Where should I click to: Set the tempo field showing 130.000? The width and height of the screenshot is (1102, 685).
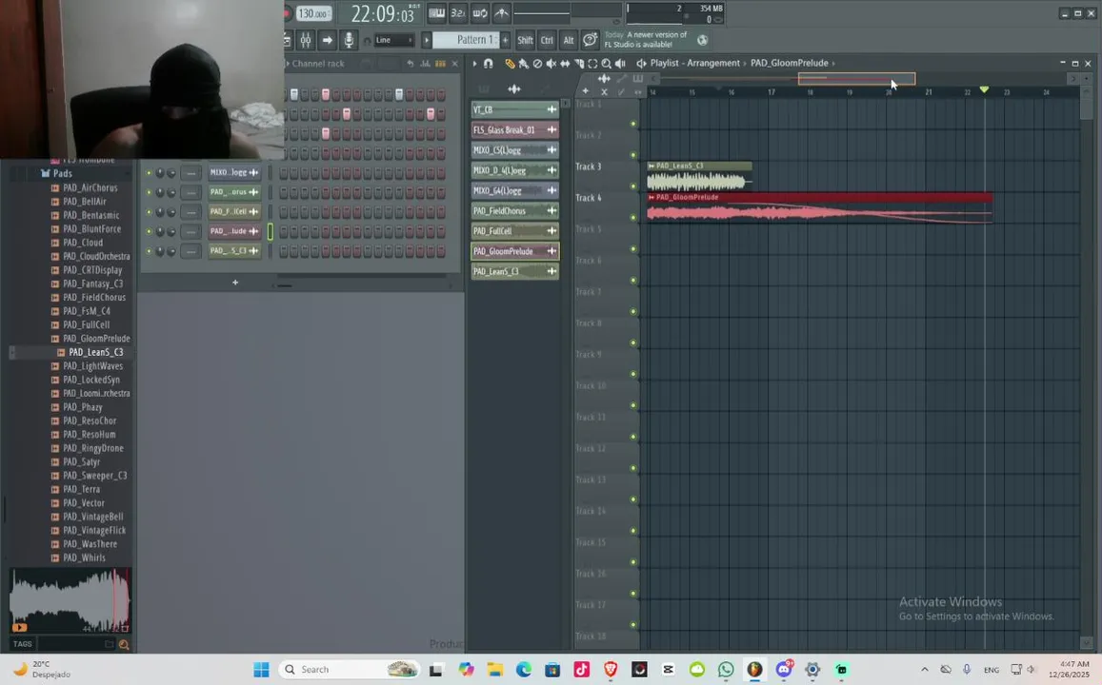[x=313, y=13]
